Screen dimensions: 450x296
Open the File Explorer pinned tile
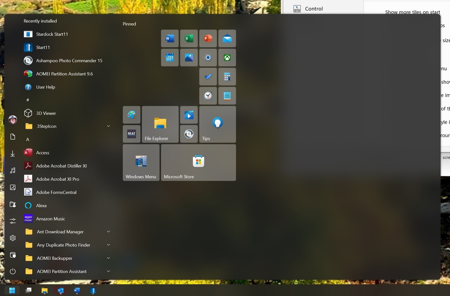click(x=160, y=124)
